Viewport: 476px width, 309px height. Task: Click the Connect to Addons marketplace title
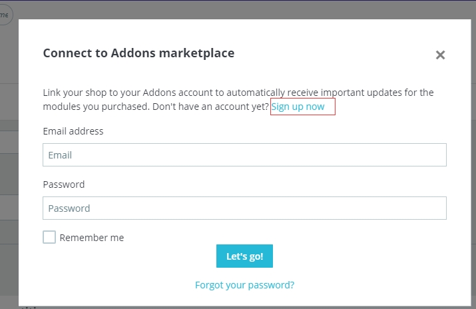138,53
